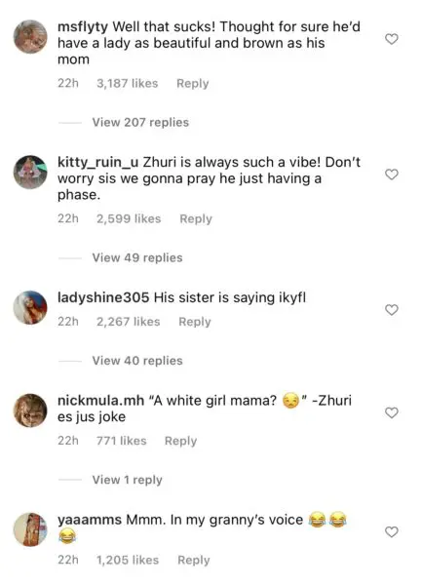Viewport: 422px width, 585px height.
Task: Open the 3,187 likes list
Action: pos(127,83)
